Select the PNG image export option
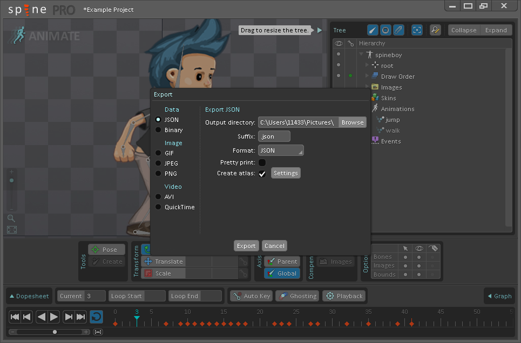 coord(158,174)
